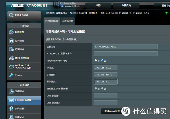The width and height of the screenshot is (170, 119).
Task: Select 否 for auto-obtain LAN IP
Action: click(102, 60)
